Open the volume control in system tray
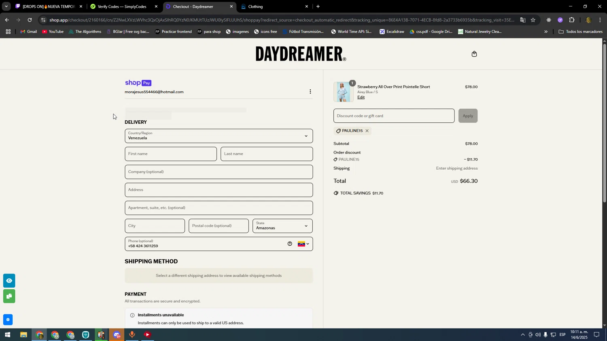607x341 pixels. 538,335
